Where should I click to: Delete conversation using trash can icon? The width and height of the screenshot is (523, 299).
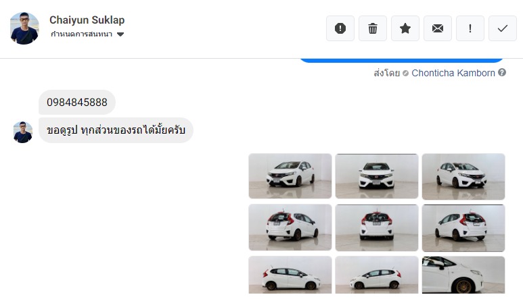point(373,28)
